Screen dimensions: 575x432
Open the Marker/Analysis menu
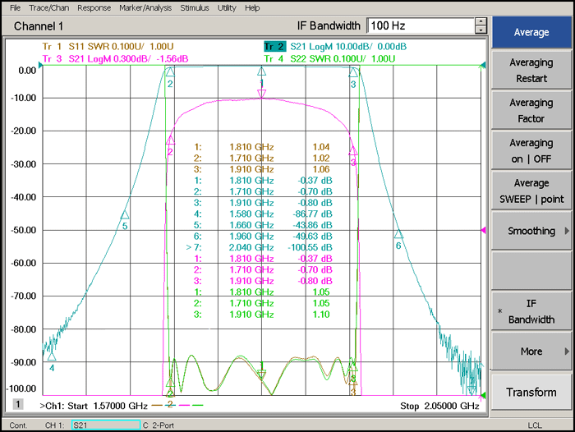145,7
